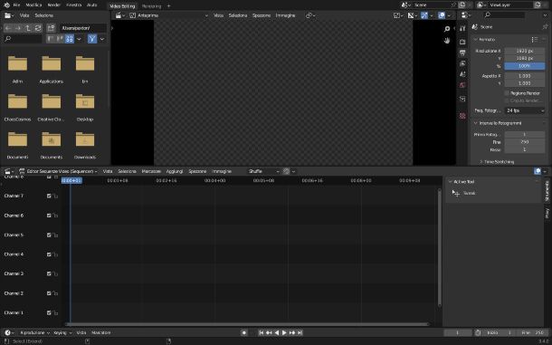The image size is (552, 345).
Task: Mute Channel 4 with its checkbox
Action: (x=49, y=254)
